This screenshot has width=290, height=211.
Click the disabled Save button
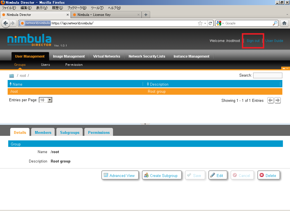195,175
